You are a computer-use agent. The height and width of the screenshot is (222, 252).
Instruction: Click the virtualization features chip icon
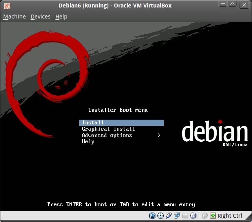[x=194, y=216]
